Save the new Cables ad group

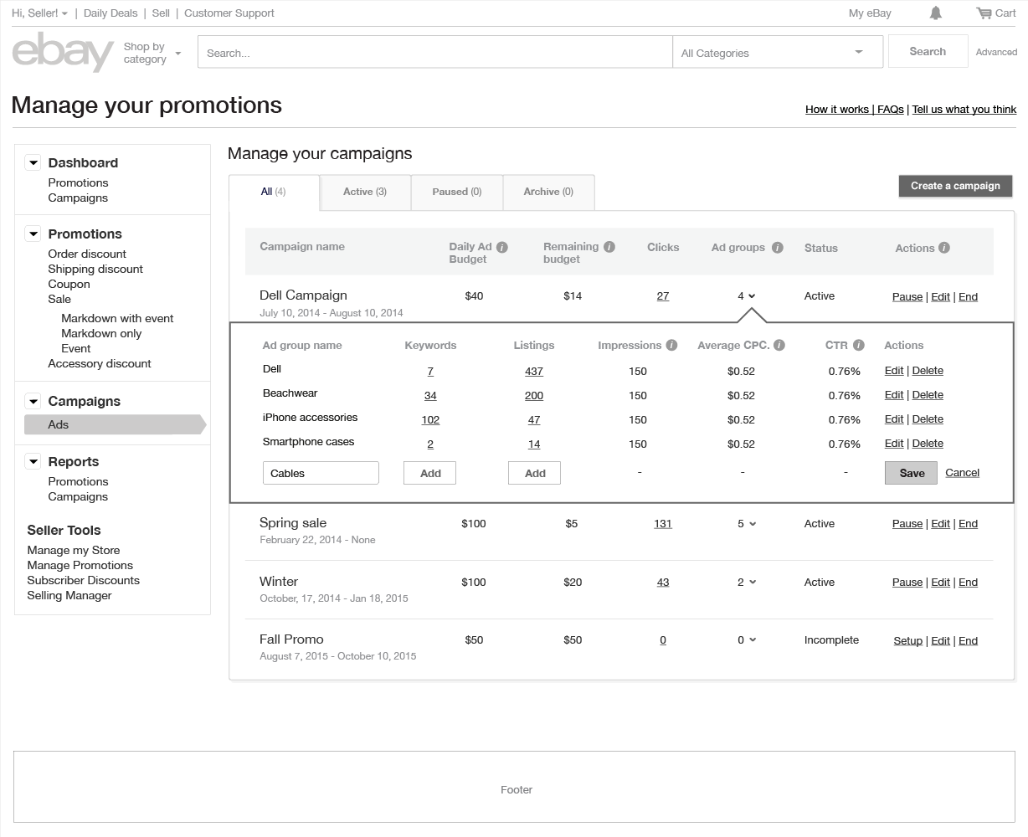pos(912,473)
